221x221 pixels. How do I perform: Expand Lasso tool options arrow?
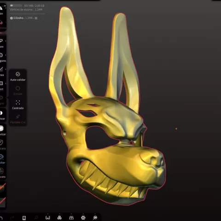(x=6, y=41)
